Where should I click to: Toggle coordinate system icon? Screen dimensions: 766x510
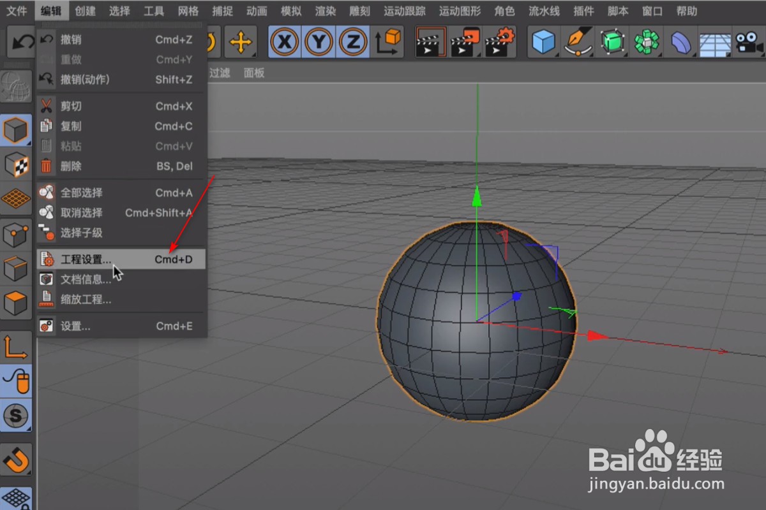click(387, 43)
